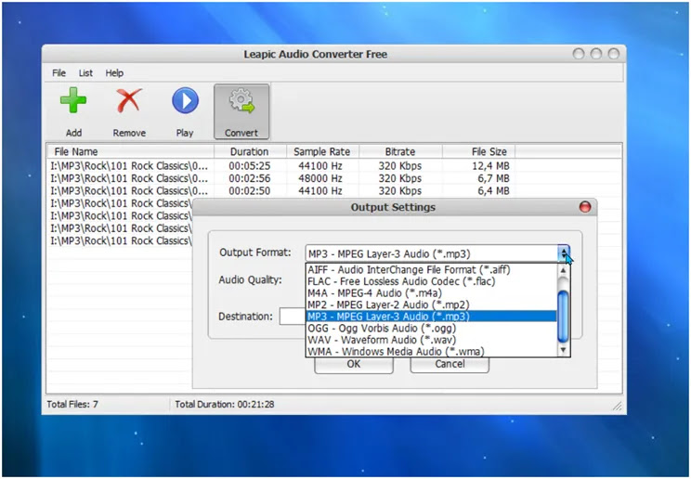Sort by Sample Rate column header

pyautogui.click(x=322, y=151)
